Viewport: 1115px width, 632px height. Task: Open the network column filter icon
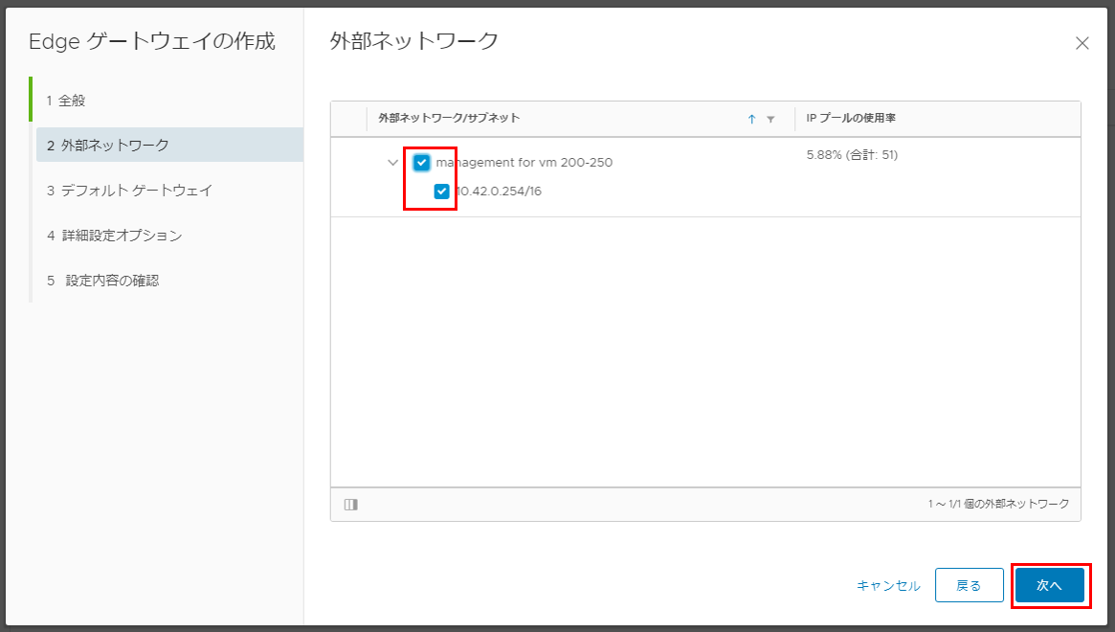pos(770,119)
